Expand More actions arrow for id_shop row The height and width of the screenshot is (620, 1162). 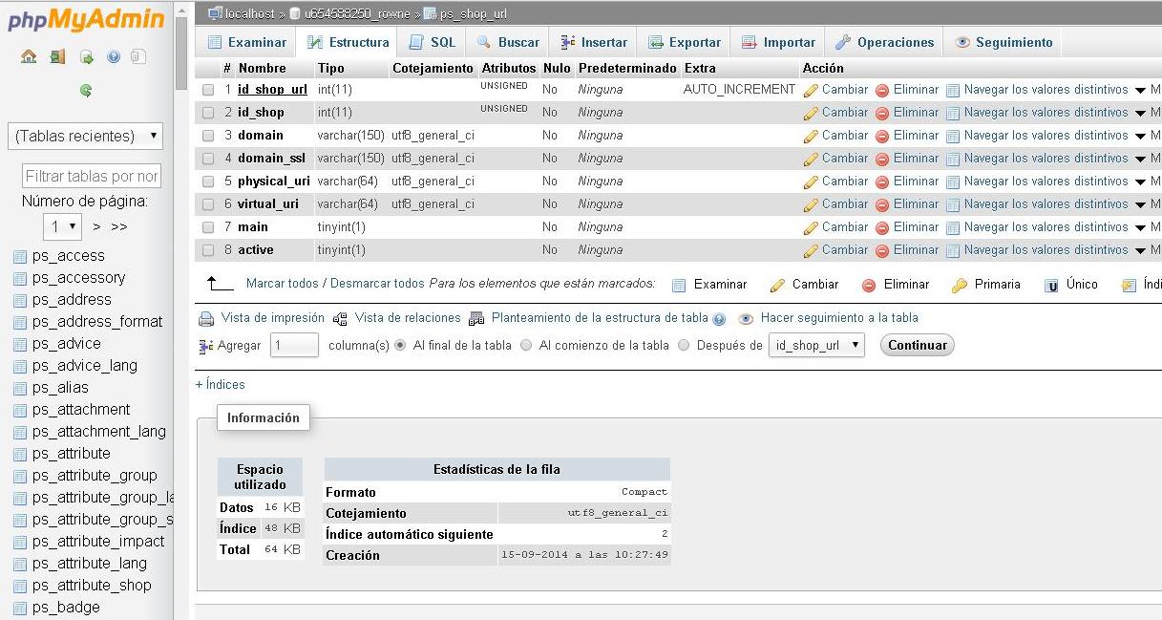(x=1140, y=113)
